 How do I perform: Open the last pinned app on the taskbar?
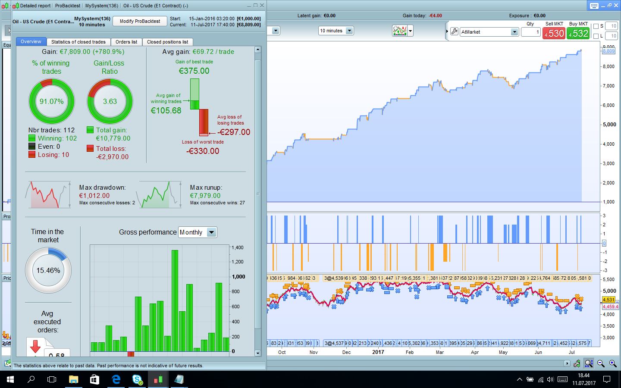pos(179,379)
